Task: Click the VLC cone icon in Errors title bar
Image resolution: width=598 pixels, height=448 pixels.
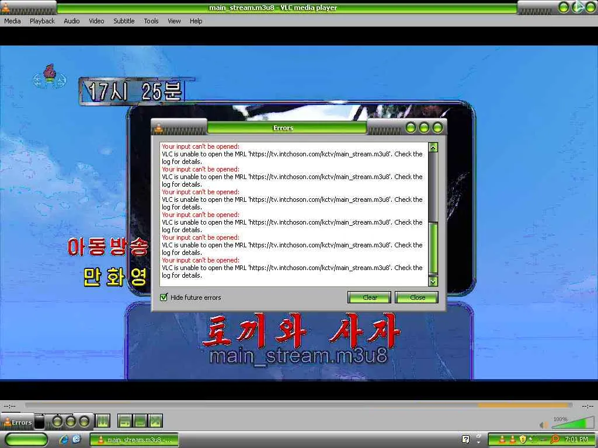Action: click(x=159, y=129)
